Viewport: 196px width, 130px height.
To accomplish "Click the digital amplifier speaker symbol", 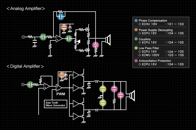I will click(132, 95).
